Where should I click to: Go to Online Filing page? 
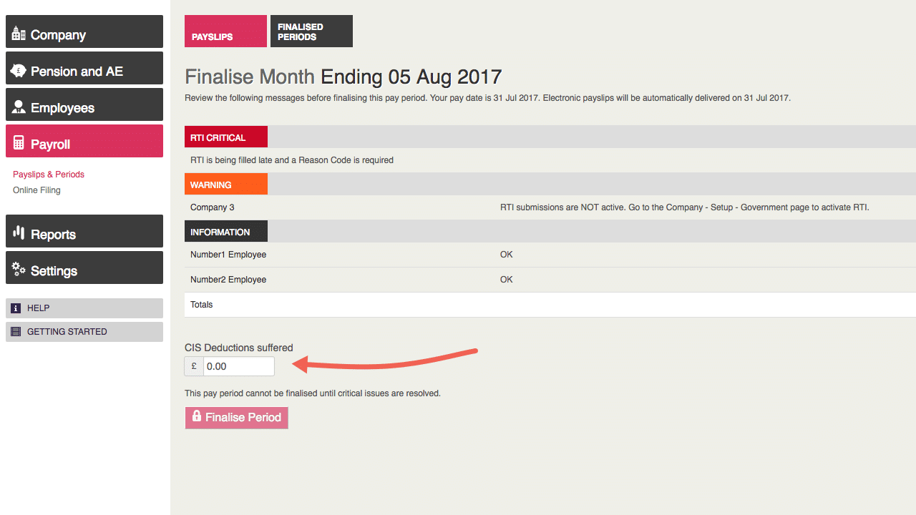(36, 190)
